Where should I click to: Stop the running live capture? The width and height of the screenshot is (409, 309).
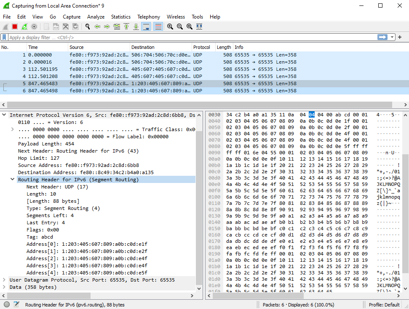(14, 26)
